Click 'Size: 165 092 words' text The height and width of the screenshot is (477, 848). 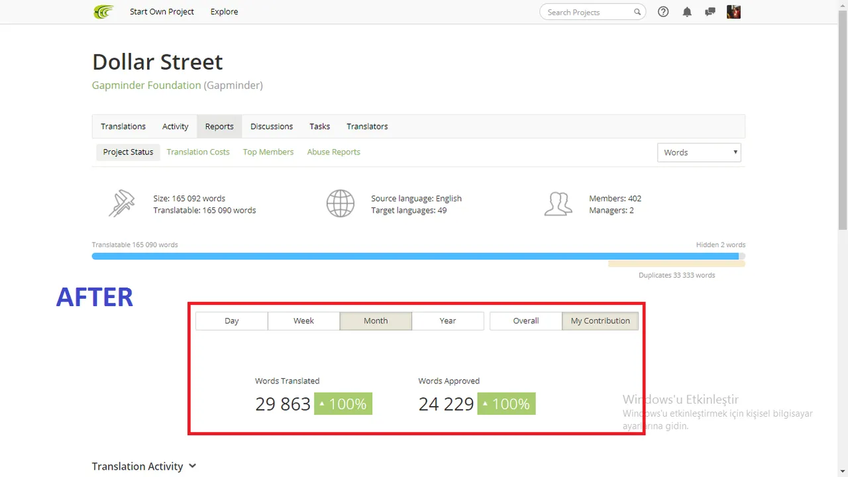pyautogui.click(x=189, y=199)
